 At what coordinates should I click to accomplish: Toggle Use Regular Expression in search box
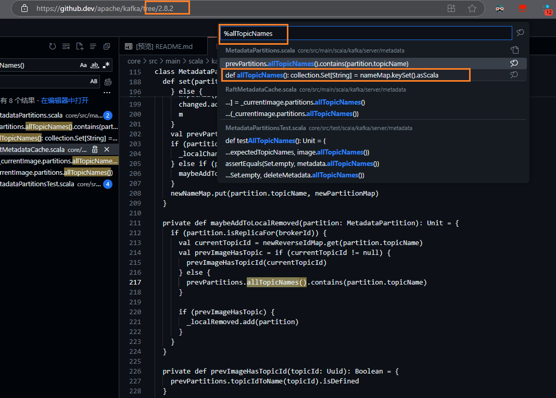(106, 65)
